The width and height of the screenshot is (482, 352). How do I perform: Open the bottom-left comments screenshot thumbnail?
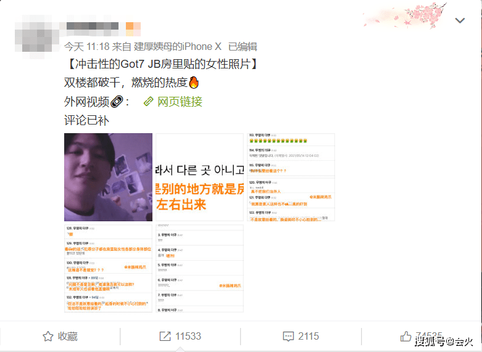click(108, 268)
